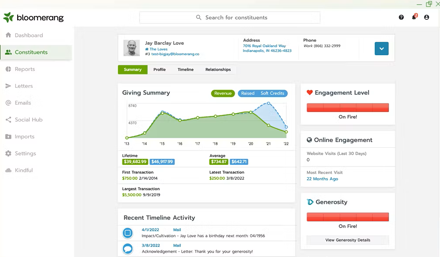Click the Generosity logo icon
440x257 pixels.
310,202
